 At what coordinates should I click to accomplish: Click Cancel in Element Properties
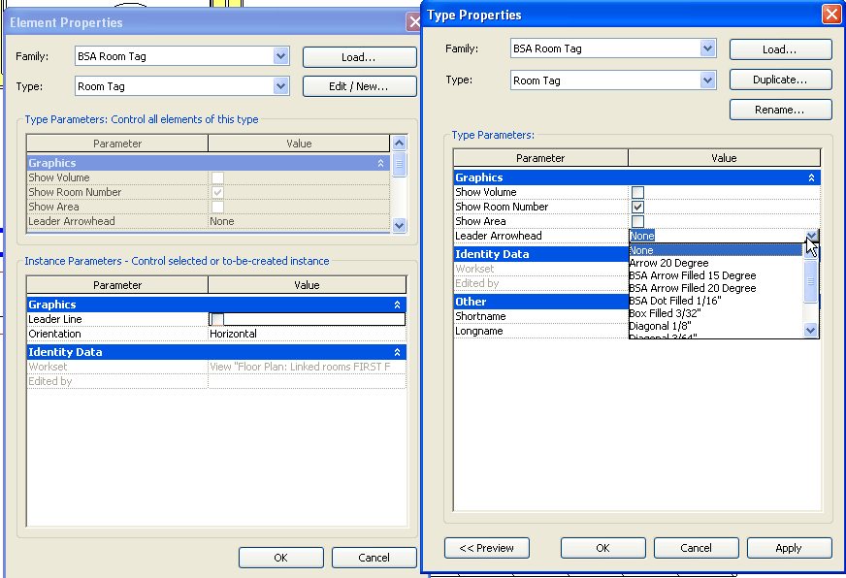pyautogui.click(x=374, y=558)
